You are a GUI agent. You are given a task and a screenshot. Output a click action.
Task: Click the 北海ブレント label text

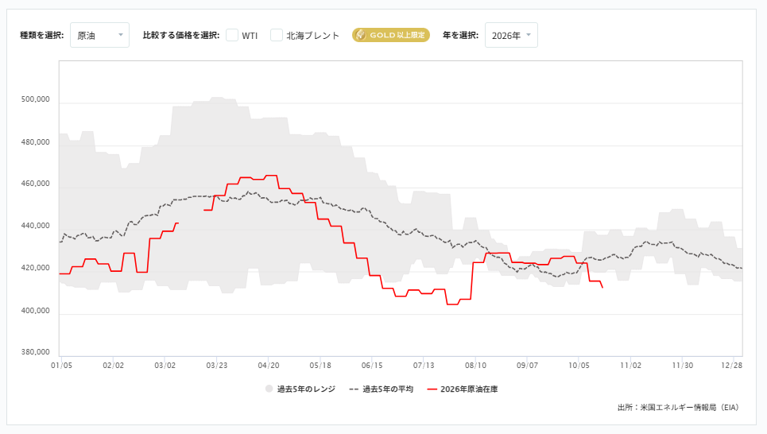(x=312, y=36)
